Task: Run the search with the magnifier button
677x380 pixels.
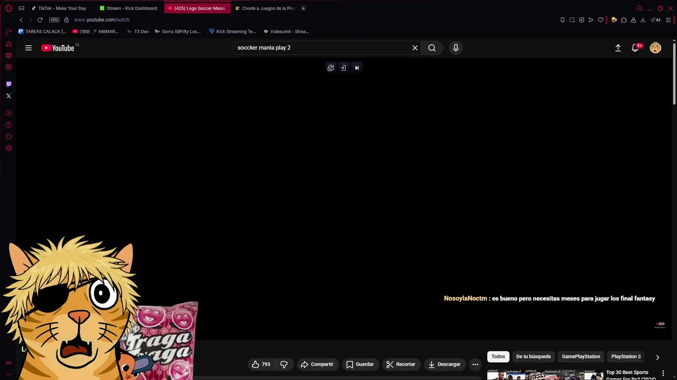Action: tap(432, 48)
